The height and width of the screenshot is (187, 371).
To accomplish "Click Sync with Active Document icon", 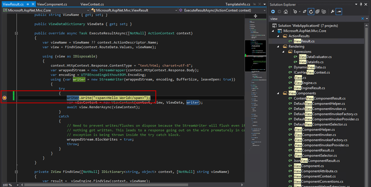I will click(304, 12).
